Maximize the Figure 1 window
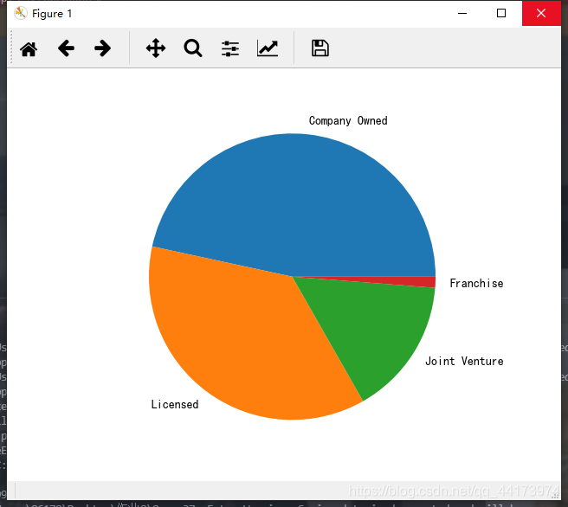The image size is (568, 507). (501, 13)
